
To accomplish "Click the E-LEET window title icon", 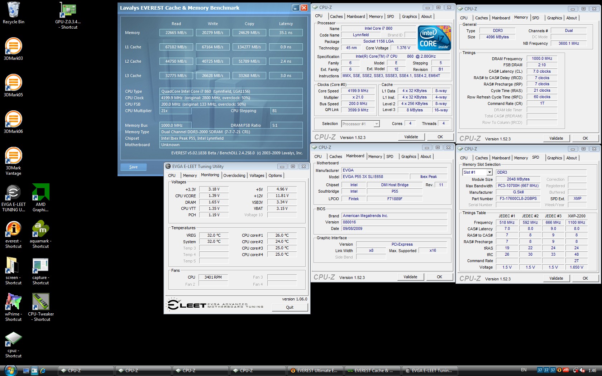I will [x=168, y=166].
